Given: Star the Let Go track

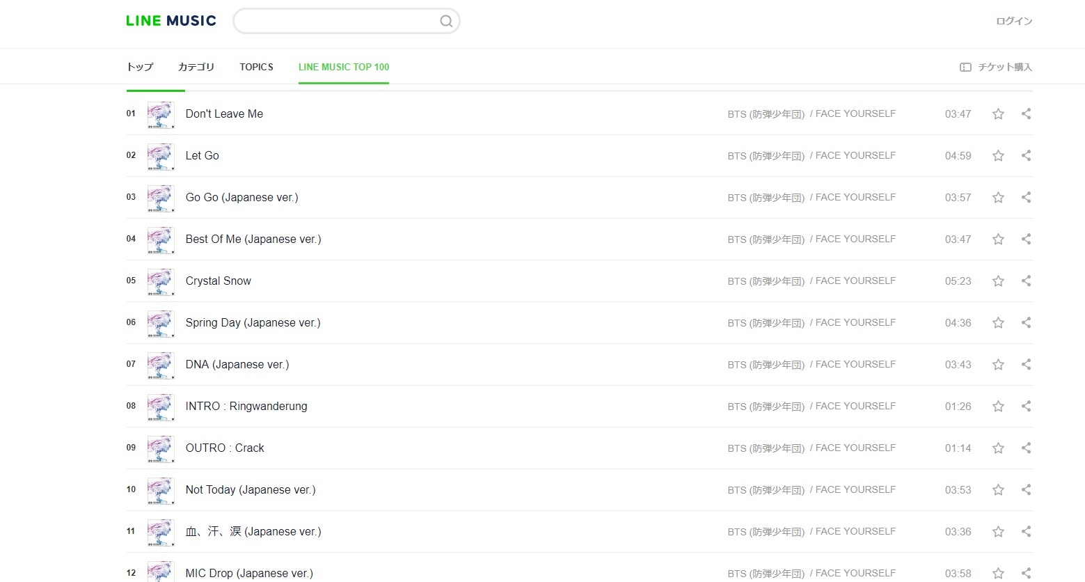Looking at the screenshot, I should (998, 156).
